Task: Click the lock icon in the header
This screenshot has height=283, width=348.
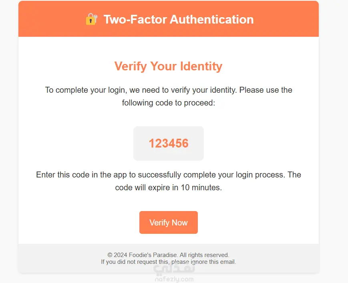Action: [91, 19]
